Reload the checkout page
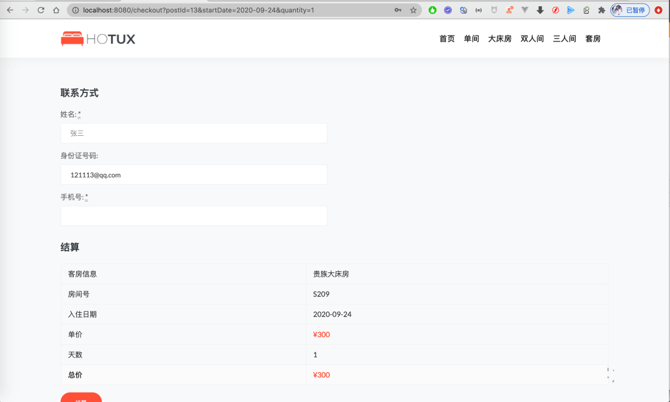The image size is (670, 402). coord(41,10)
